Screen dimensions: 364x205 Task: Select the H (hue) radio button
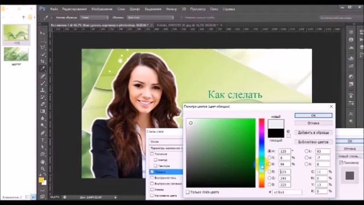click(x=270, y=151)
